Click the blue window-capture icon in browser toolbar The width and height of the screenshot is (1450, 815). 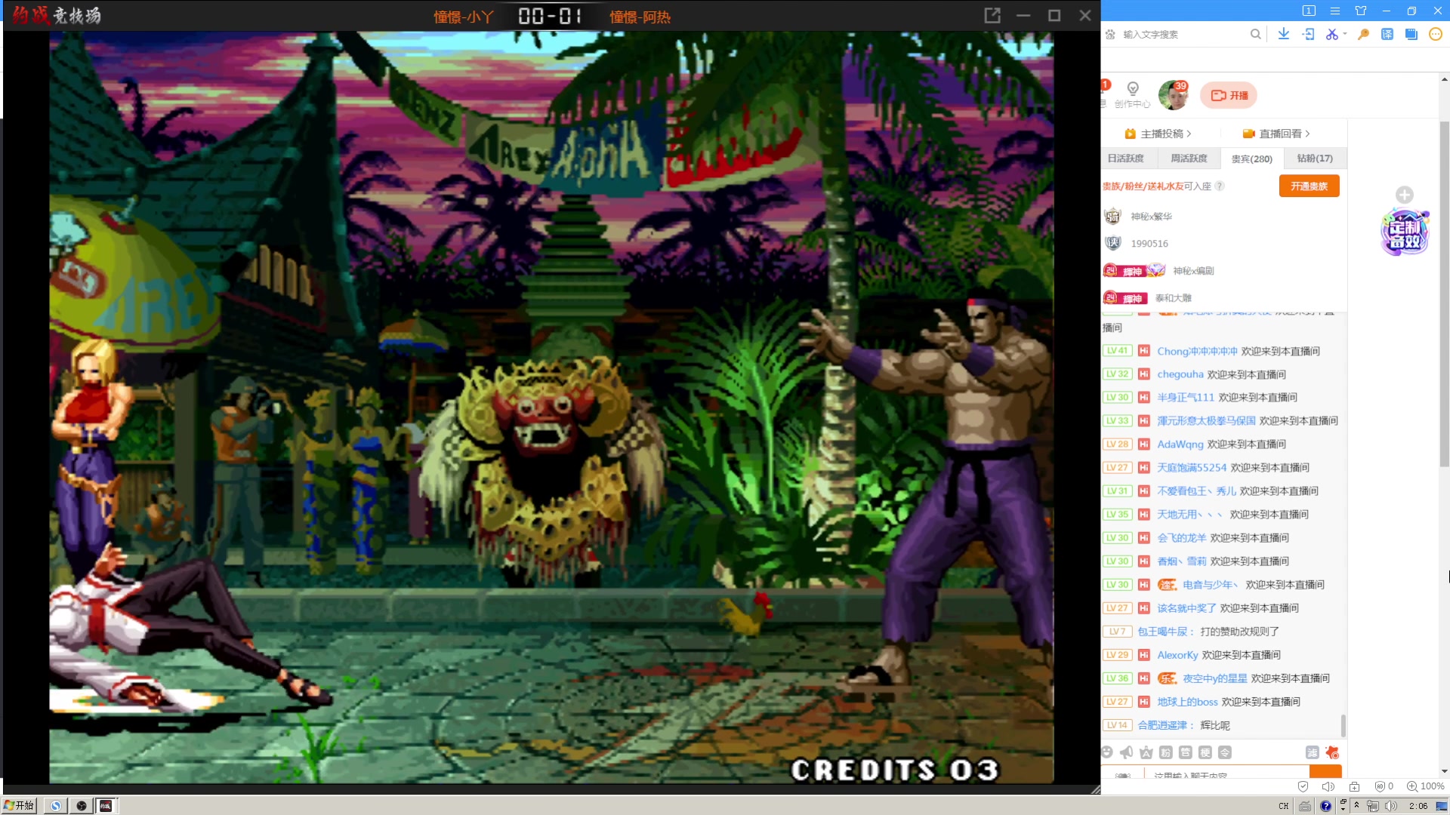click(1411, 34)
